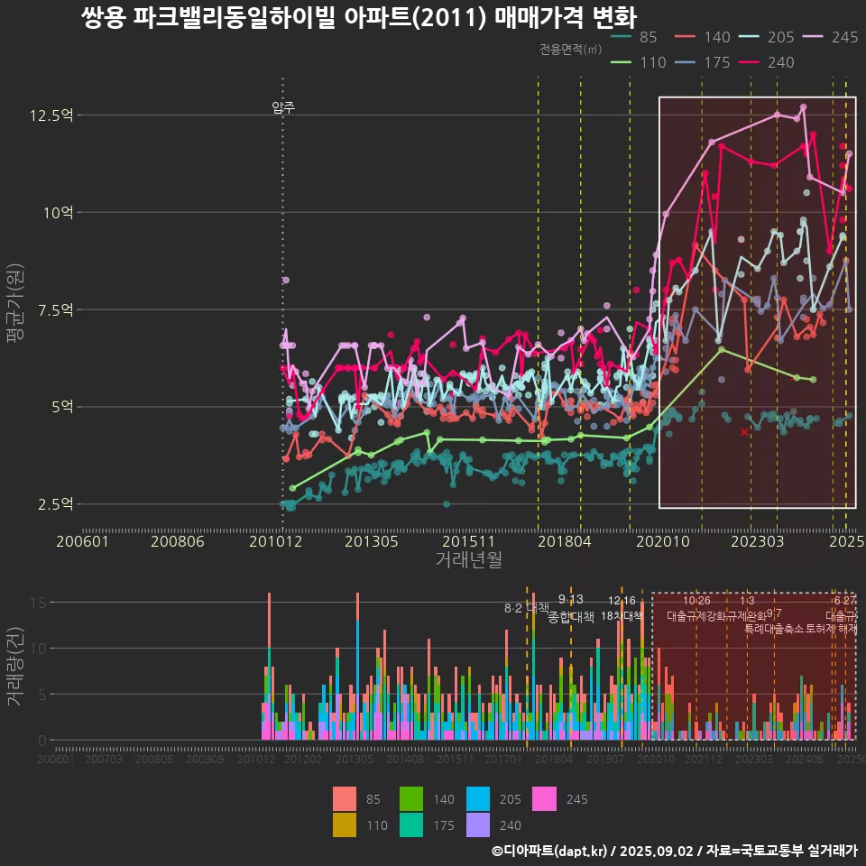Screen dimensions: 866x866
Task: Click the 5억 y-axis label
Action: [x=62, y=407]
